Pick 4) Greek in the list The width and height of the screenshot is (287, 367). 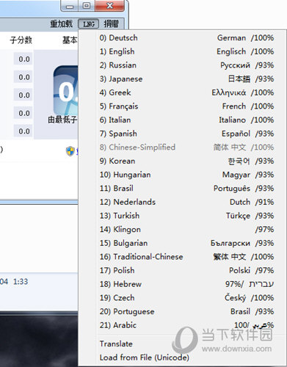tap(182, 92)
